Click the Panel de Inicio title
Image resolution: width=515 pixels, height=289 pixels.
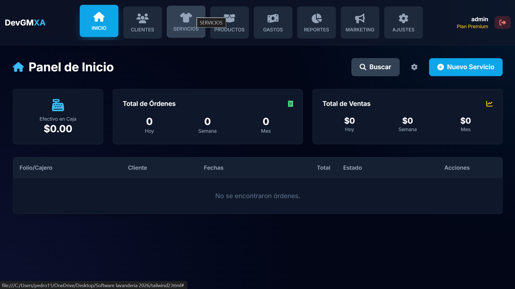[71, 67]
